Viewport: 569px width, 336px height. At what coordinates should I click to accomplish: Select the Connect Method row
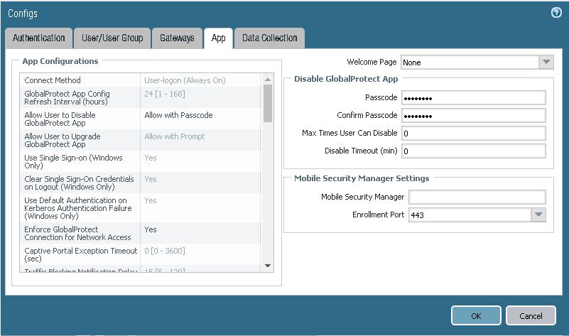click(x=140, y=80)
